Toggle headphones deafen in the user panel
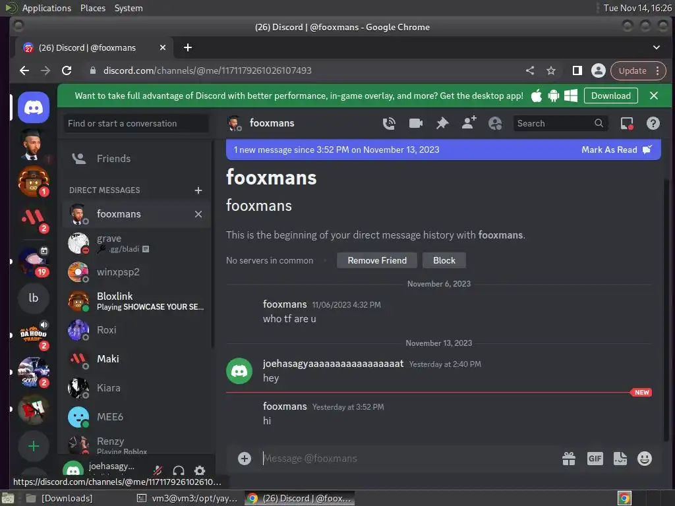 (179, 470)
